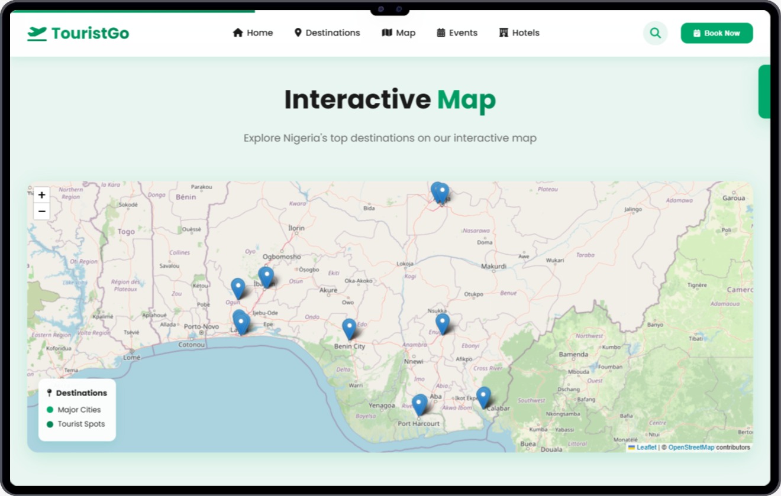
Task: Select the map marker near Calabar
Action: click(483, 397)
